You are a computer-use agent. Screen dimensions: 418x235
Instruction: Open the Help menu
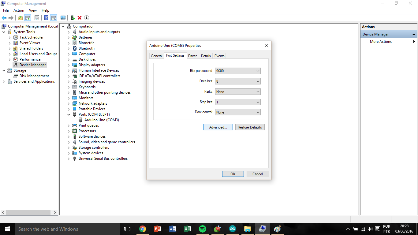[x=45, y=10]
